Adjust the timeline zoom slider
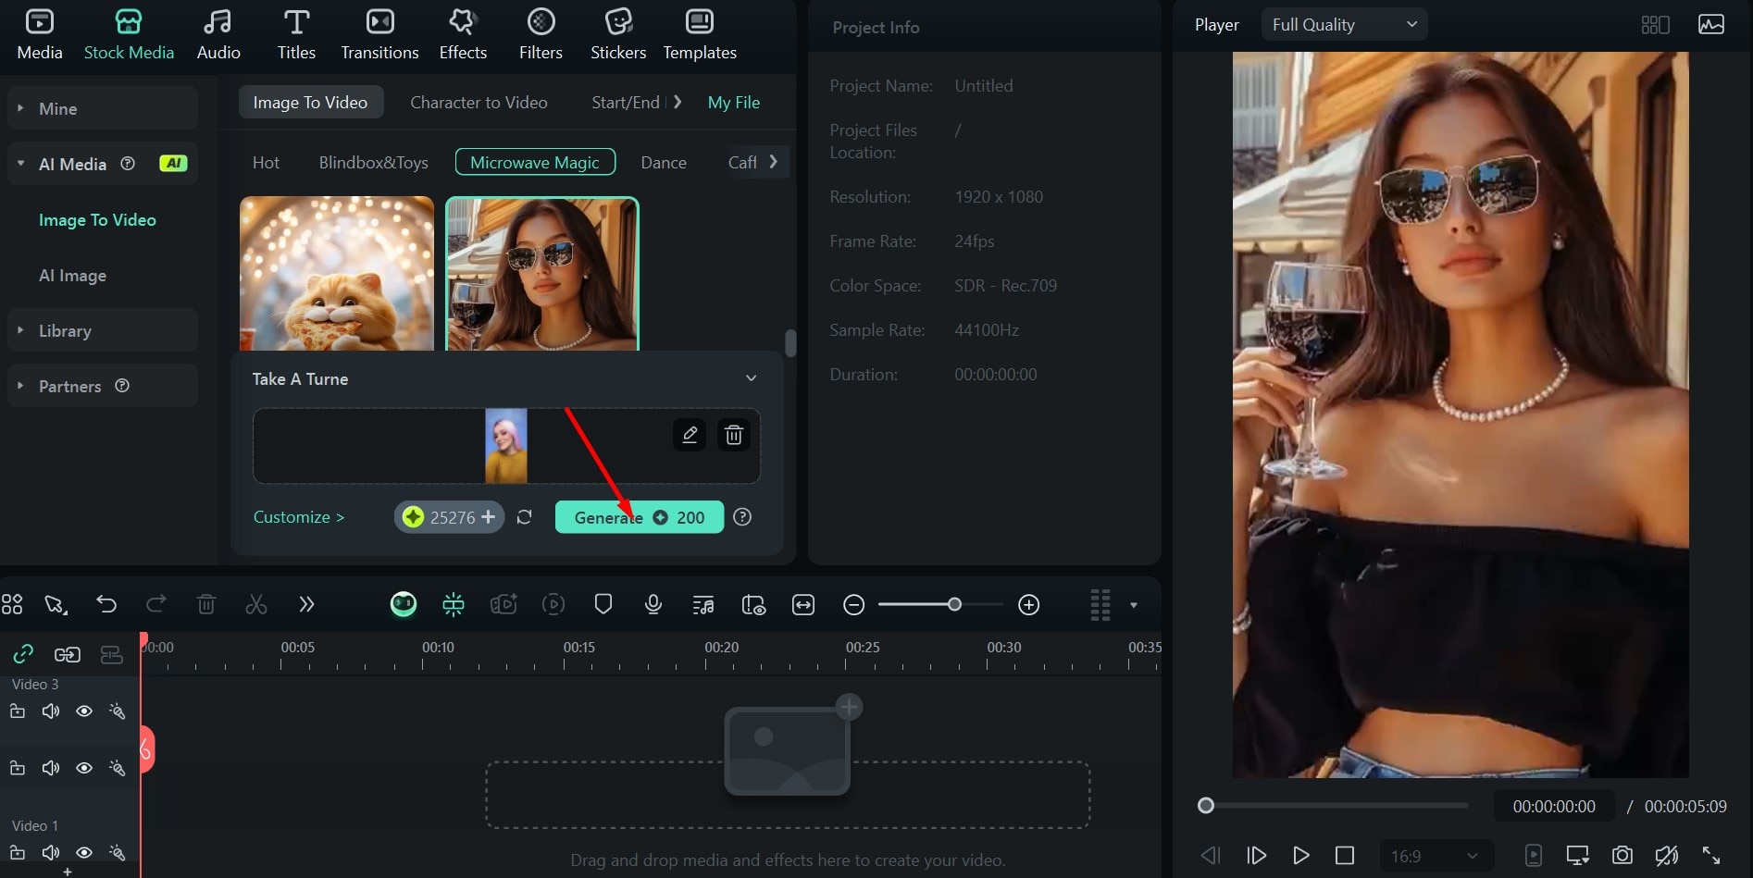Screen dimensions: 1753x878 954,604
